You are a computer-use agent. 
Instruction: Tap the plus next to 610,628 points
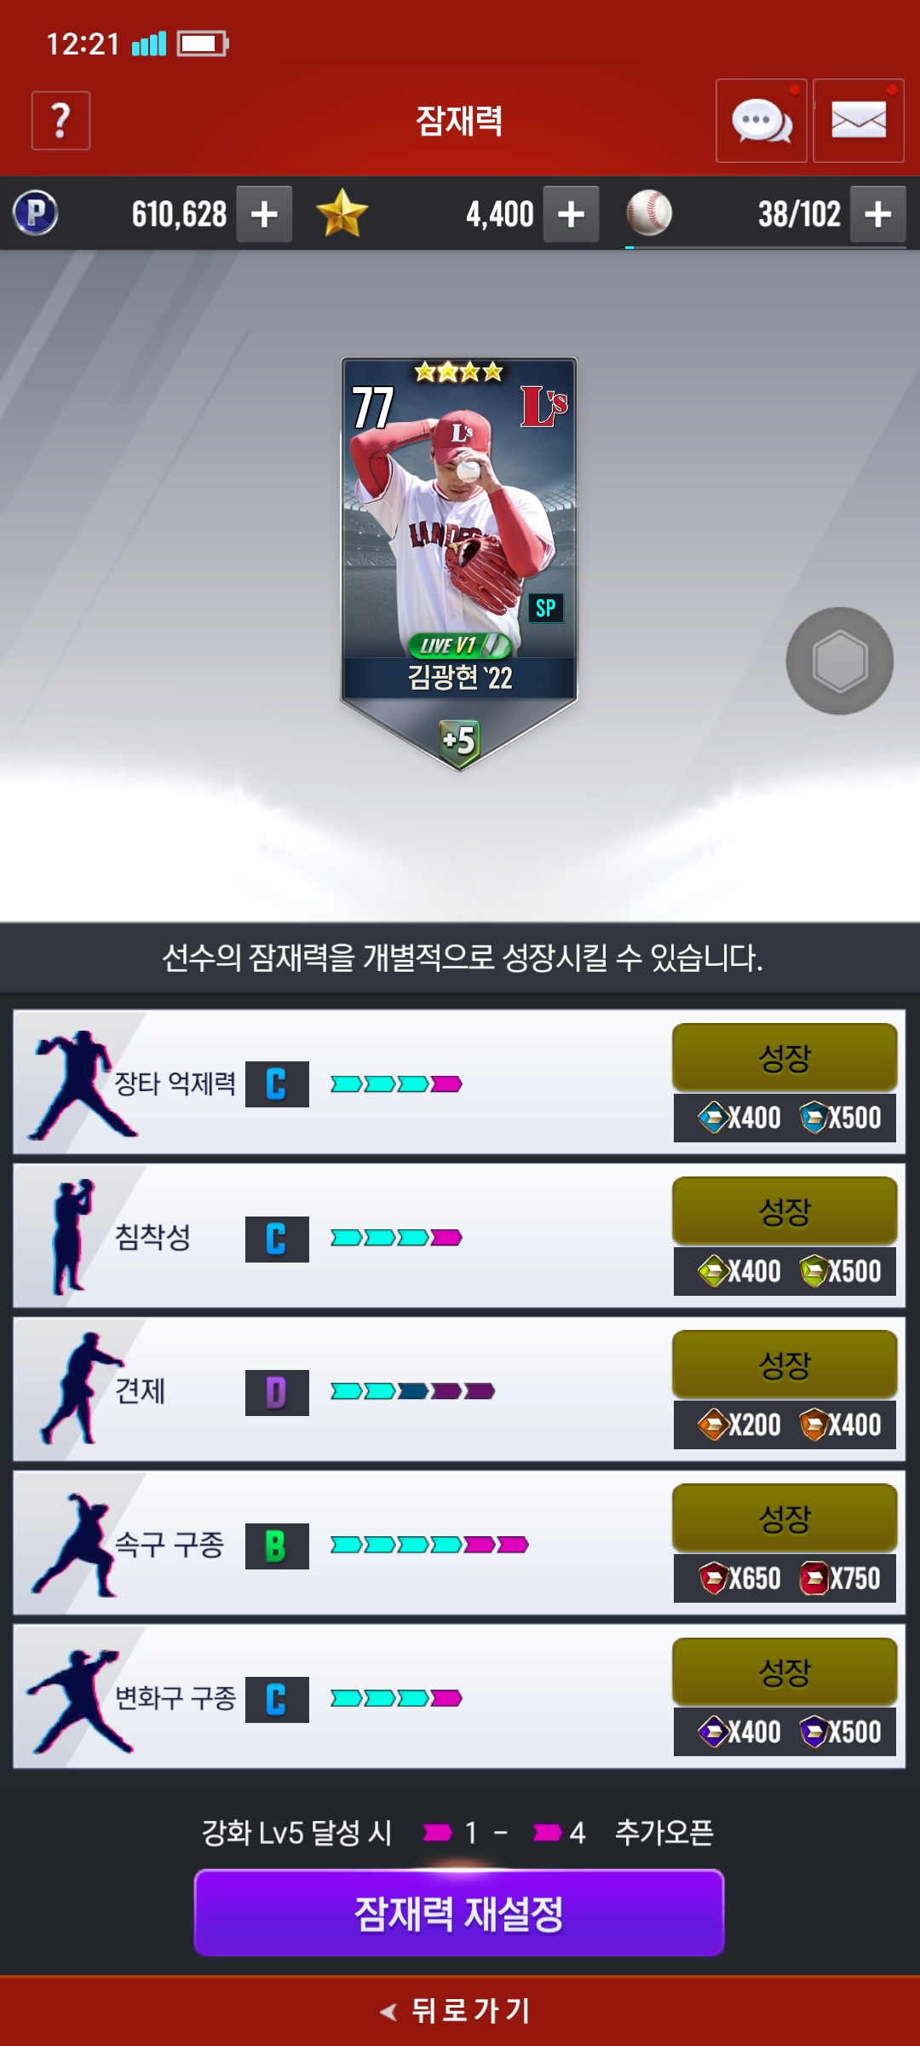pyautogui.click(x=264, y=214)
